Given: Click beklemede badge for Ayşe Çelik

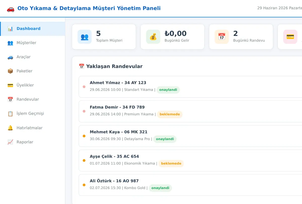Looking at the screenshot, I should pyautogui.click(x=171, y=164).
